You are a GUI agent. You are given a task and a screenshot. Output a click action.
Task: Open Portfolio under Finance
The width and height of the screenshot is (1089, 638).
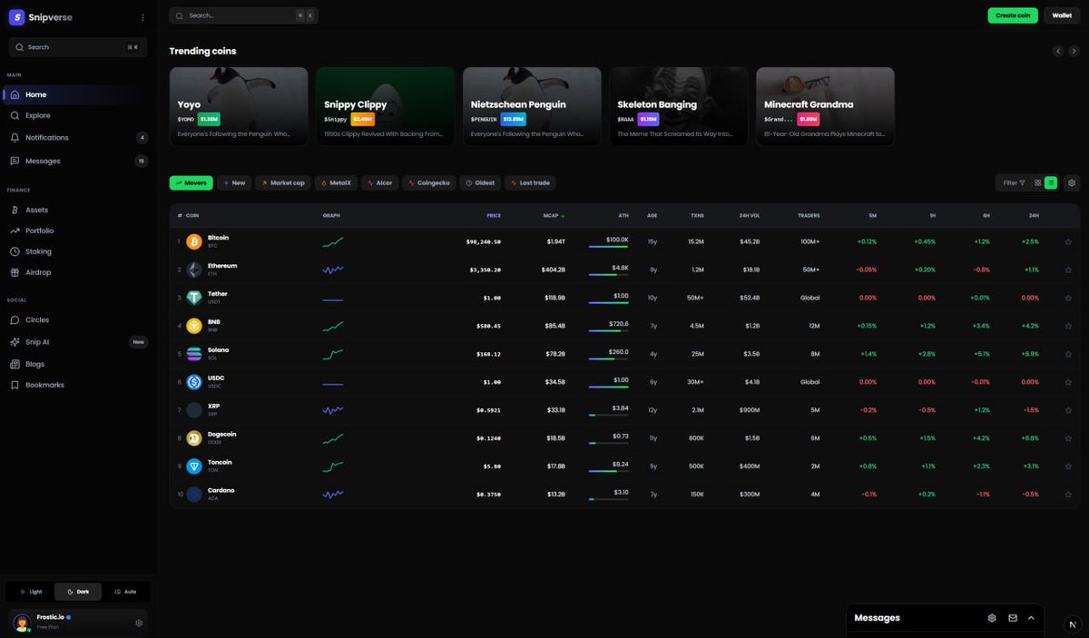point(74,231)
